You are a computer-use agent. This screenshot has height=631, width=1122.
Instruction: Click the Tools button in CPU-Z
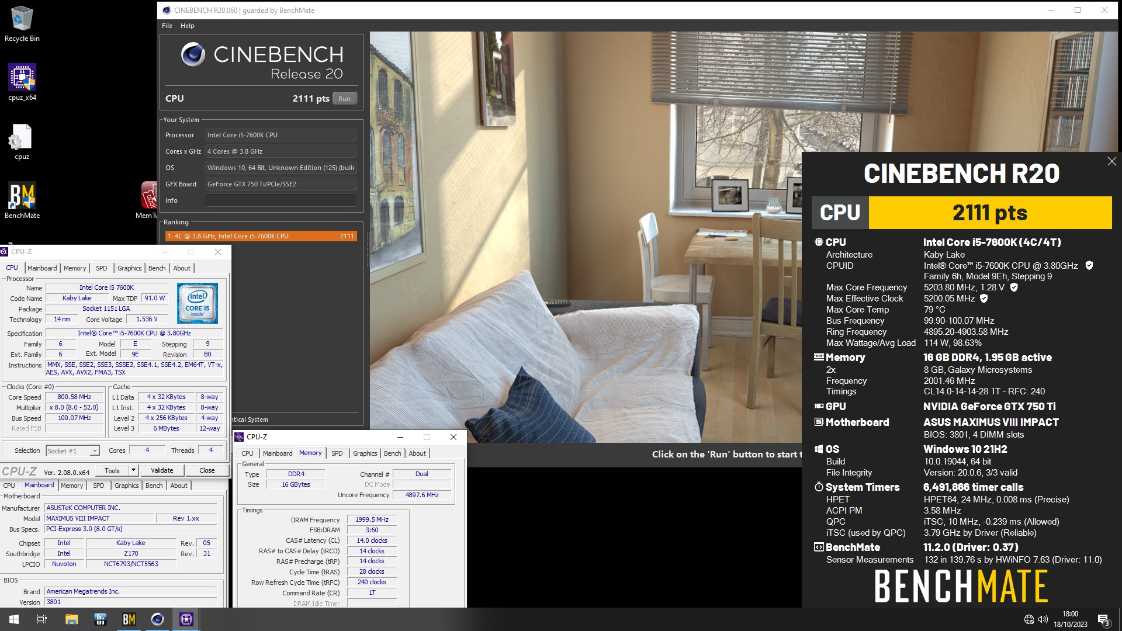click(x=112, y=470)
